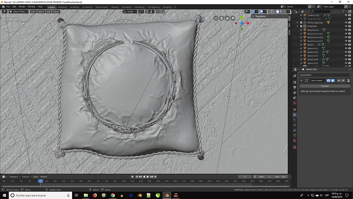Toggle POMPONS collection checkbox
Screen dimensions: 353x199
coord(301,26)
